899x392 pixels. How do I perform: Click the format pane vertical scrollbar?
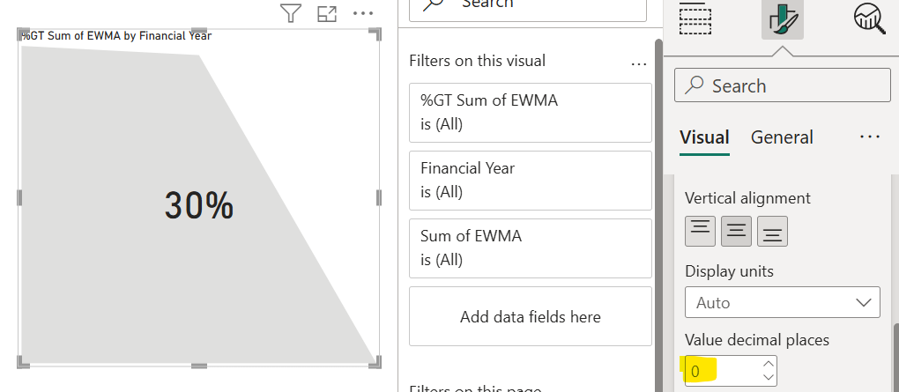895,359
